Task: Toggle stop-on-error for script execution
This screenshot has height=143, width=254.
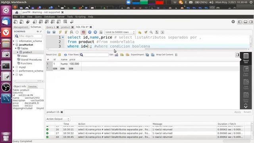Action: tap(83, 32)
